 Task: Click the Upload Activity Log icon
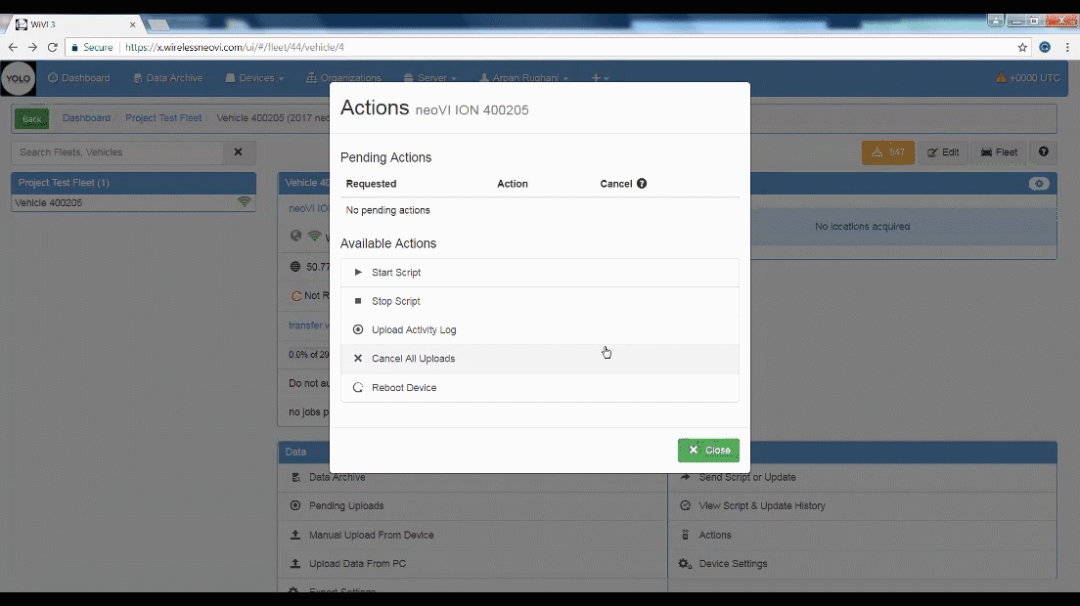pos(358,329)
